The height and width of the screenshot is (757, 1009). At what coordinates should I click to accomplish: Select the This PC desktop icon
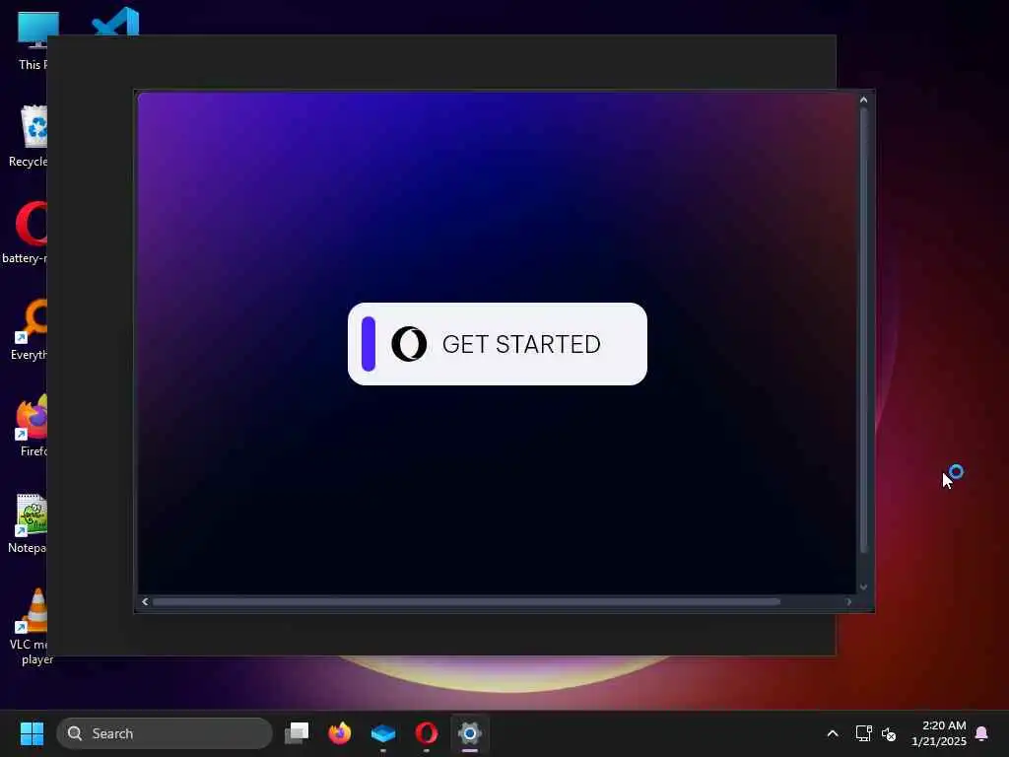point(33,39)
